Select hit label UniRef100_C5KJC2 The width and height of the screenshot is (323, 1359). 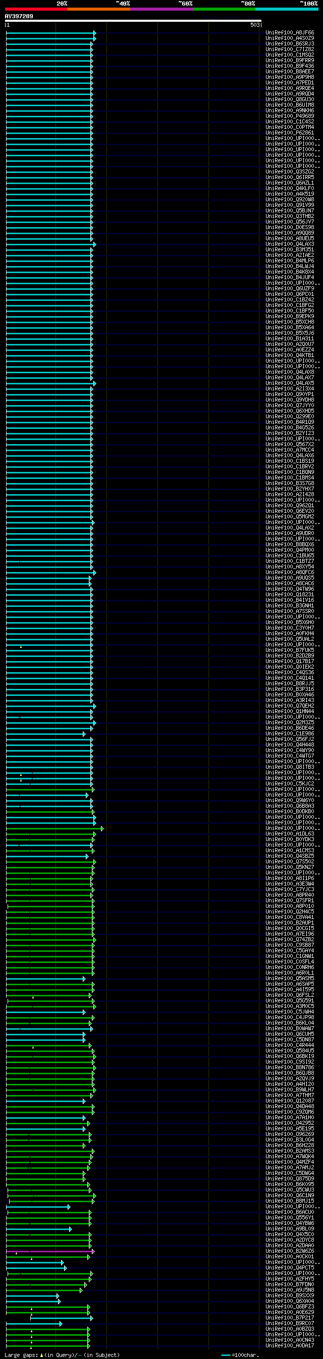tap(290, 783)
